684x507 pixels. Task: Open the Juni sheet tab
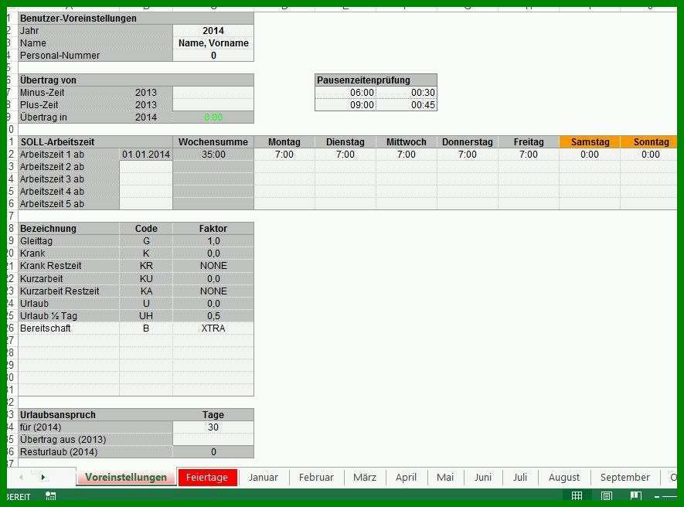(x=483, y=478)
